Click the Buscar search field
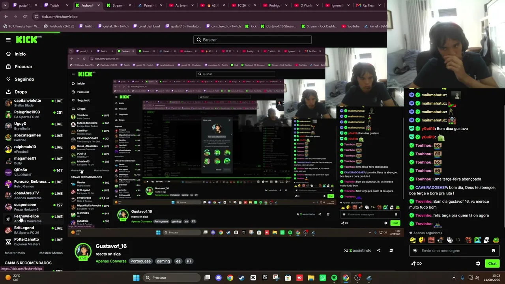 [x=252, y=40]
